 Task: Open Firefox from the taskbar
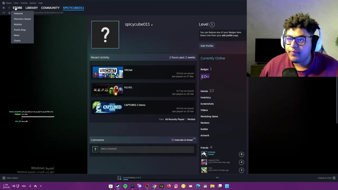coord(169,186)
